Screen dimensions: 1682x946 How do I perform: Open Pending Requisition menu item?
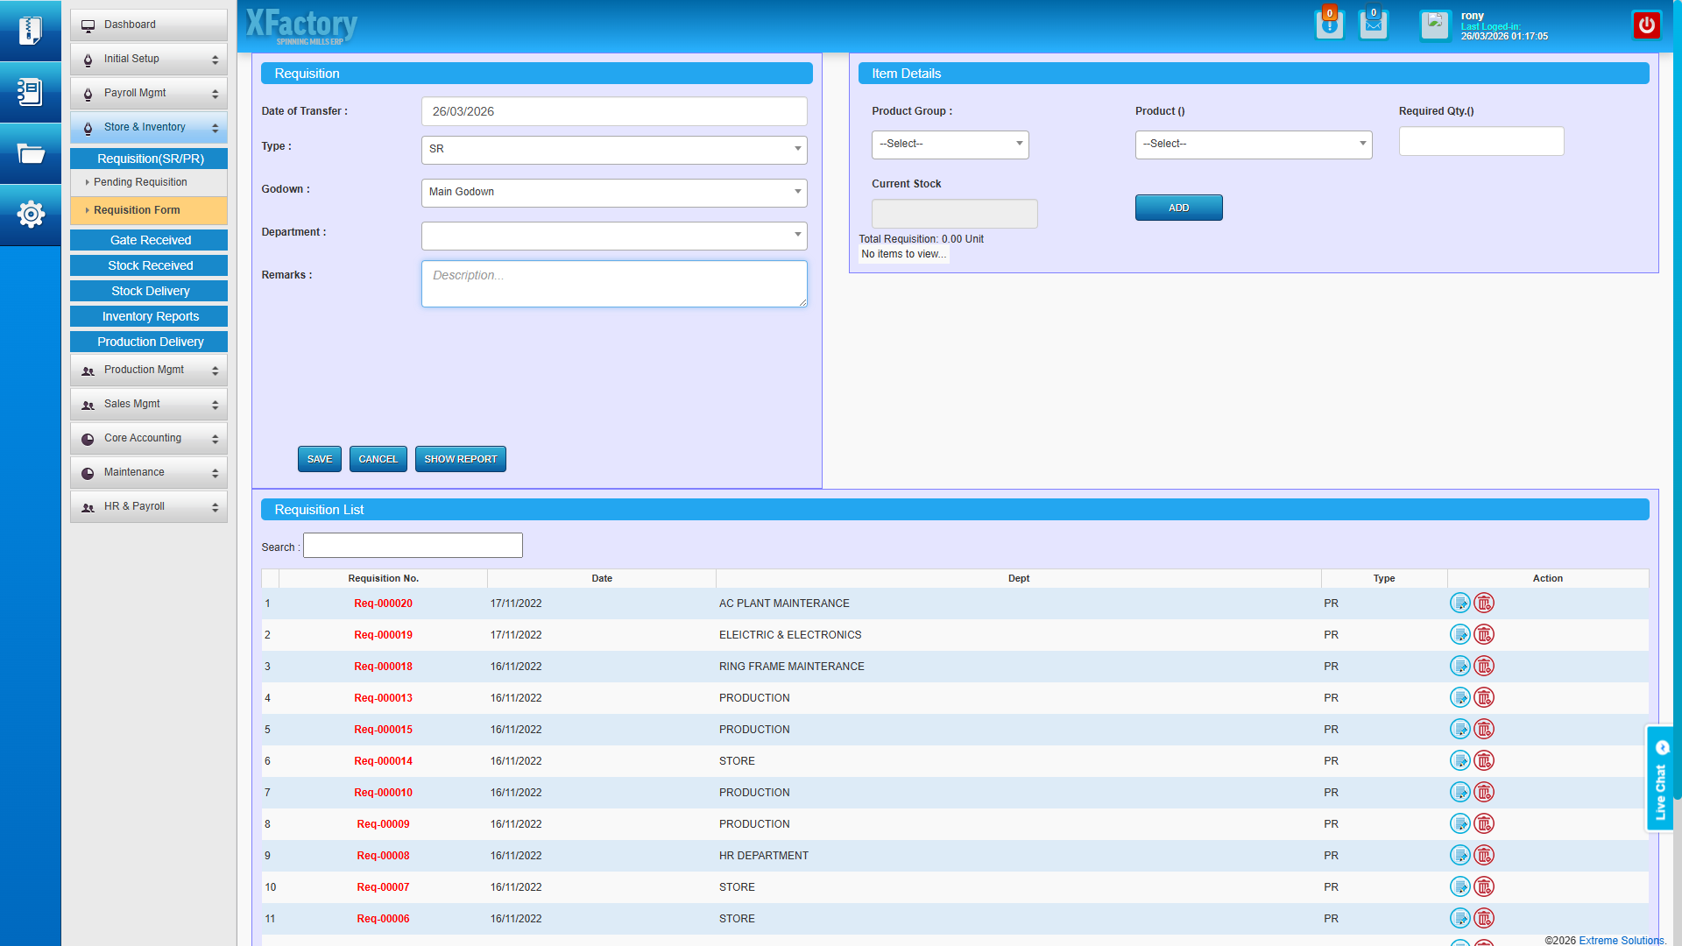click(x=140, y=182)
